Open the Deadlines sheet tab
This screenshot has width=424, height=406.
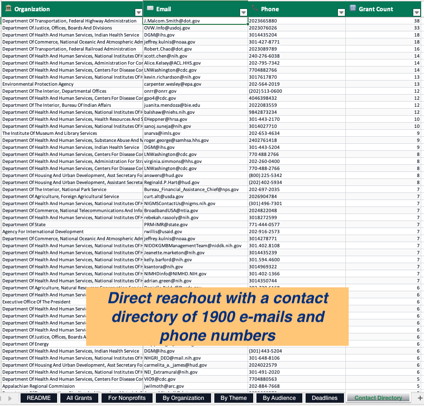click(324, 398)
